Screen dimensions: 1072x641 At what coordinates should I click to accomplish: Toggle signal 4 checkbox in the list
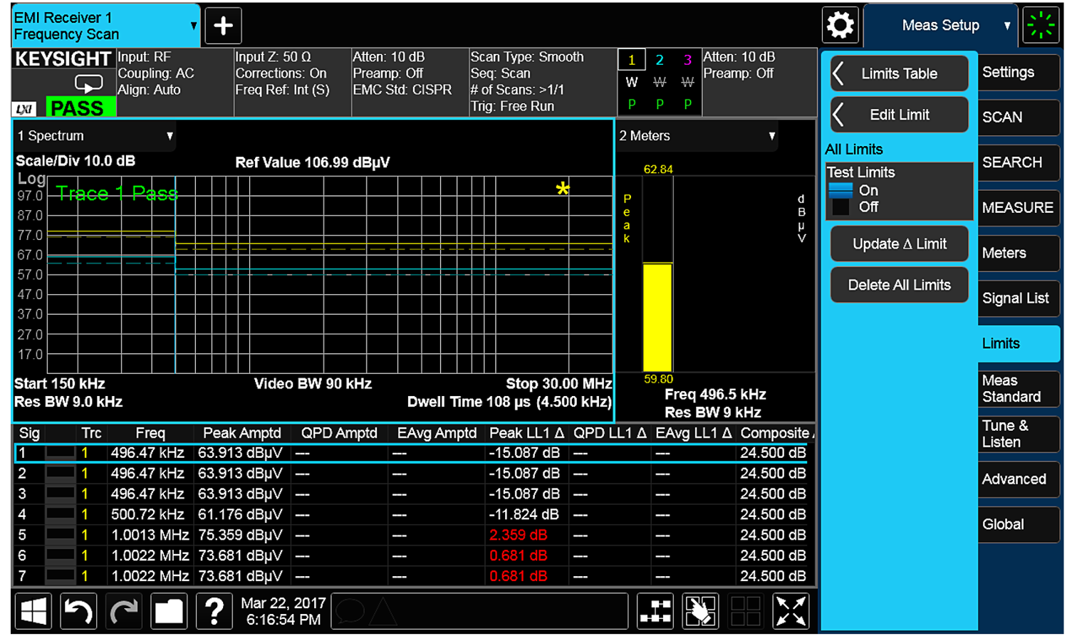(x=61, y=514)
